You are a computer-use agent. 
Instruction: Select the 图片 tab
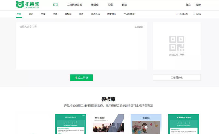pos(55,14)
